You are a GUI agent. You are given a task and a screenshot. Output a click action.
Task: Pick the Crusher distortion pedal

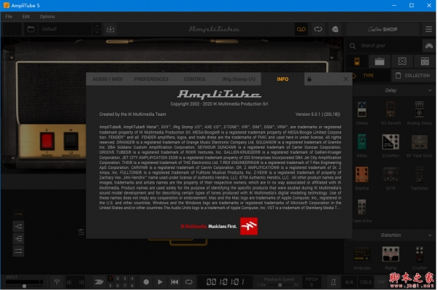click(x=419, y=258)
